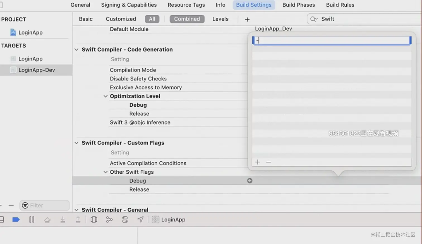
Task: Remove target with minus button beside Filter
Action: [11, 205]
